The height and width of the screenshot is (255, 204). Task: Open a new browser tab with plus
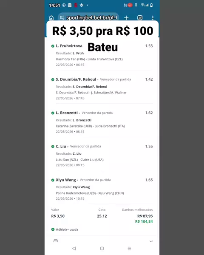coord(126,18)
